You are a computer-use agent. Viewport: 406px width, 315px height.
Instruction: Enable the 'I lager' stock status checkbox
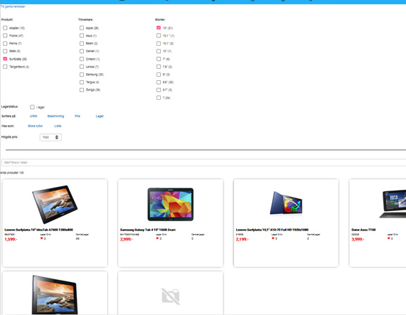tap(32, 107)
